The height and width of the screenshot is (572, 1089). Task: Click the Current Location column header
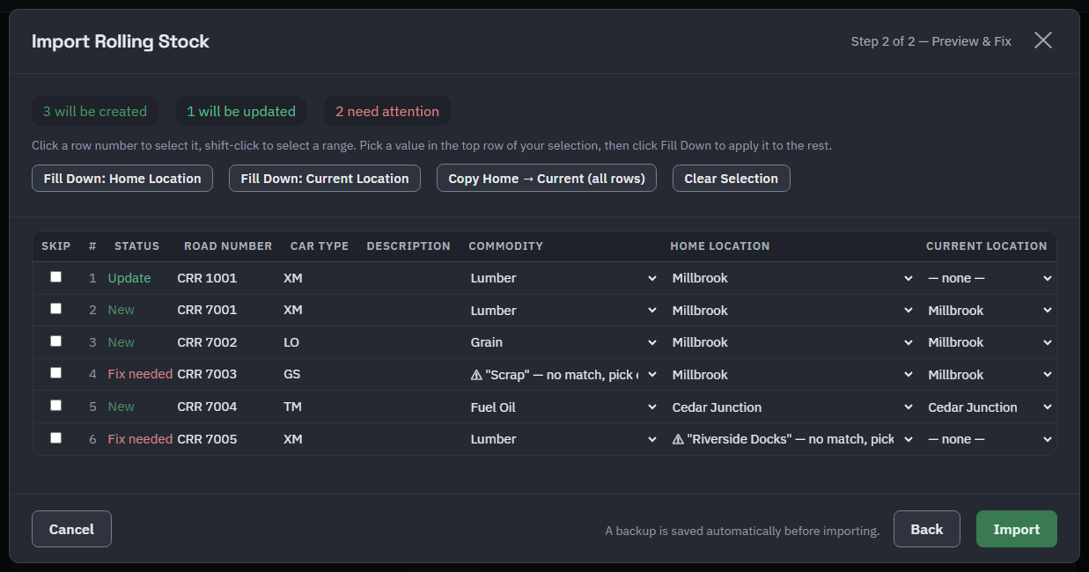[x=986, y=246]
